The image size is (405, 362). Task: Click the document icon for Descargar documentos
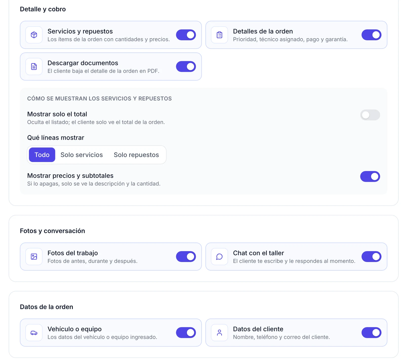[34, 67]
